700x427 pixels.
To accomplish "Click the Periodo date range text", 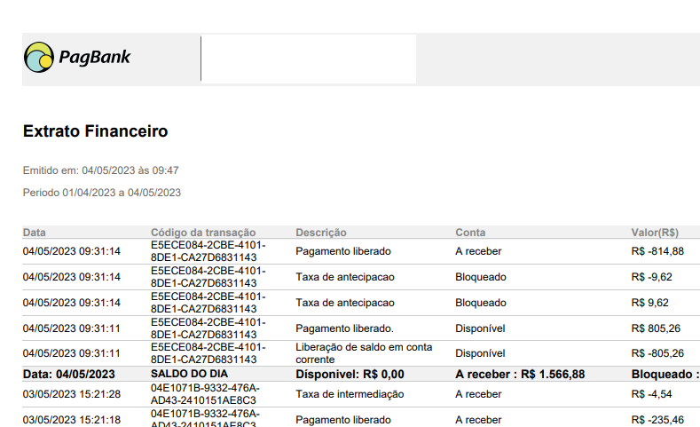I will point(101,193).
